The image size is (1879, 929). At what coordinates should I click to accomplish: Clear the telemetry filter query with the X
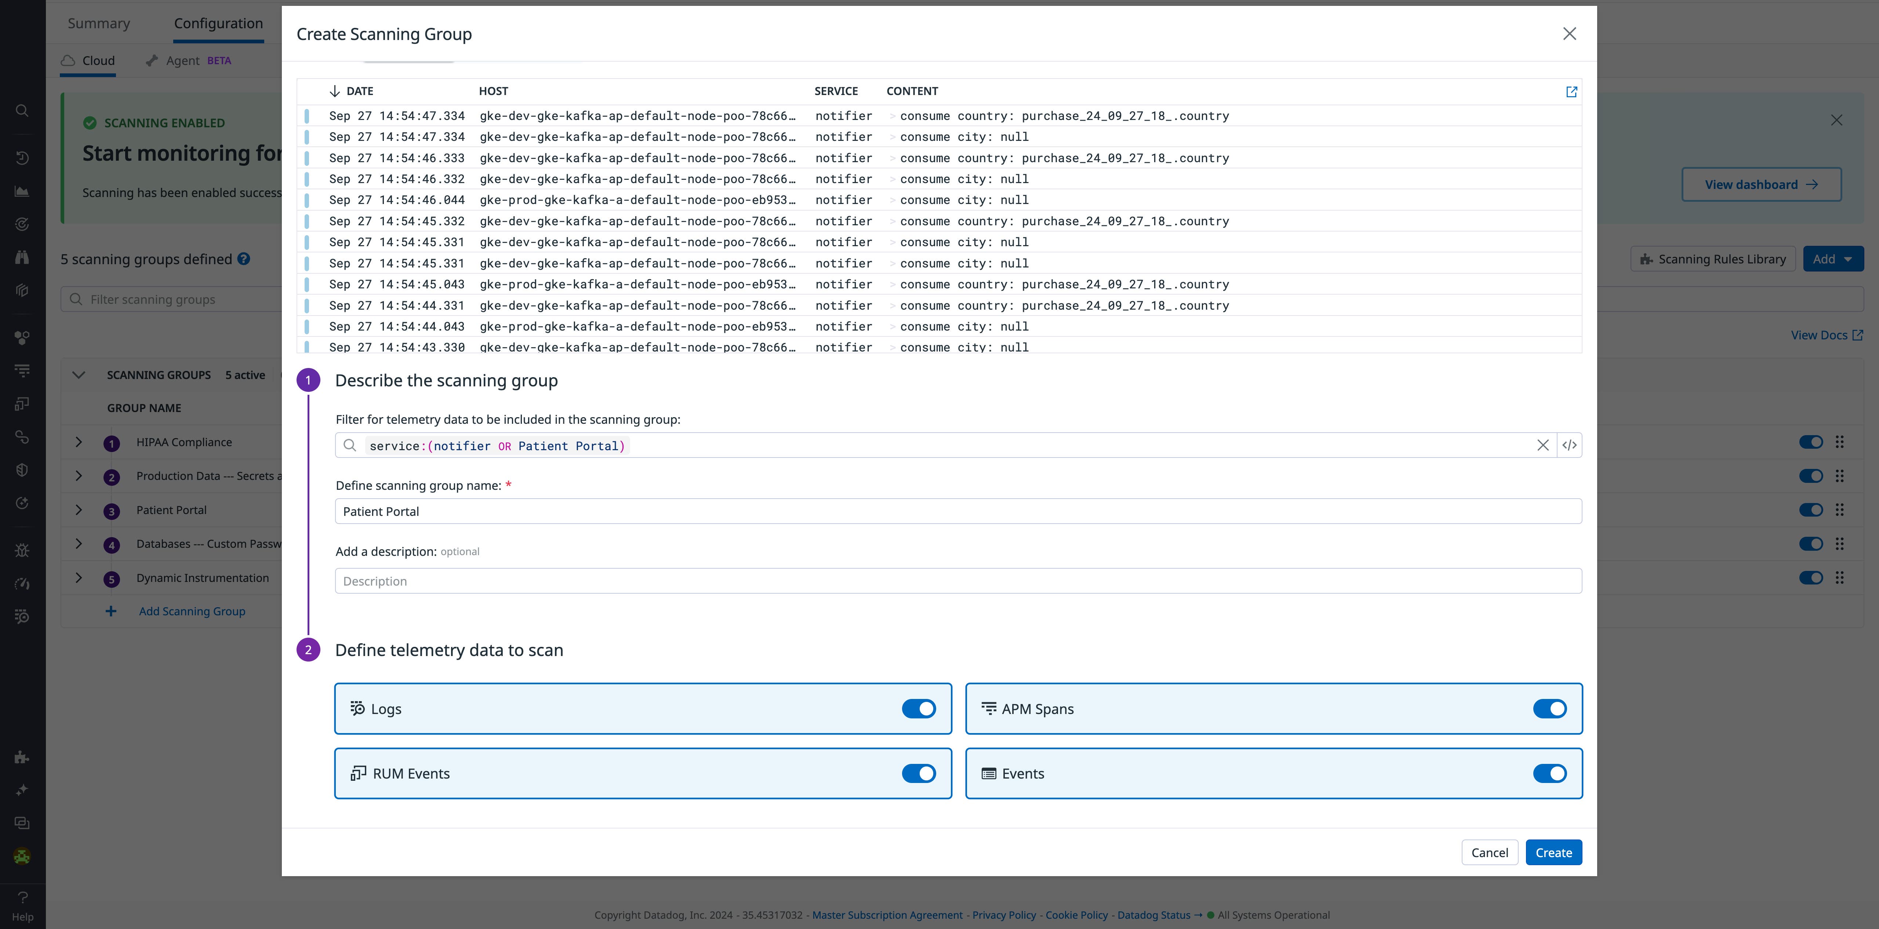(1543, 445)
